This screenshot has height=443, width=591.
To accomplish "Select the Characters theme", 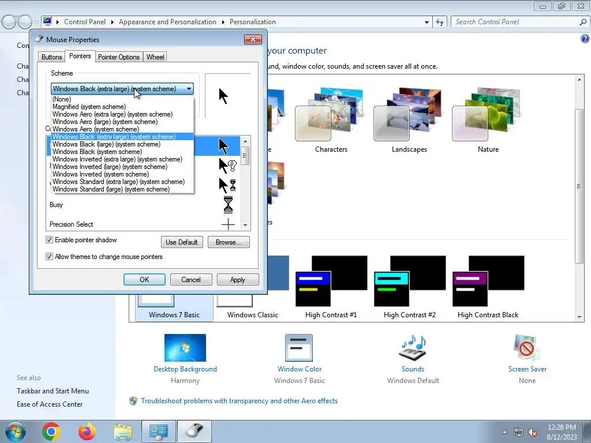I will coord(331,120).
